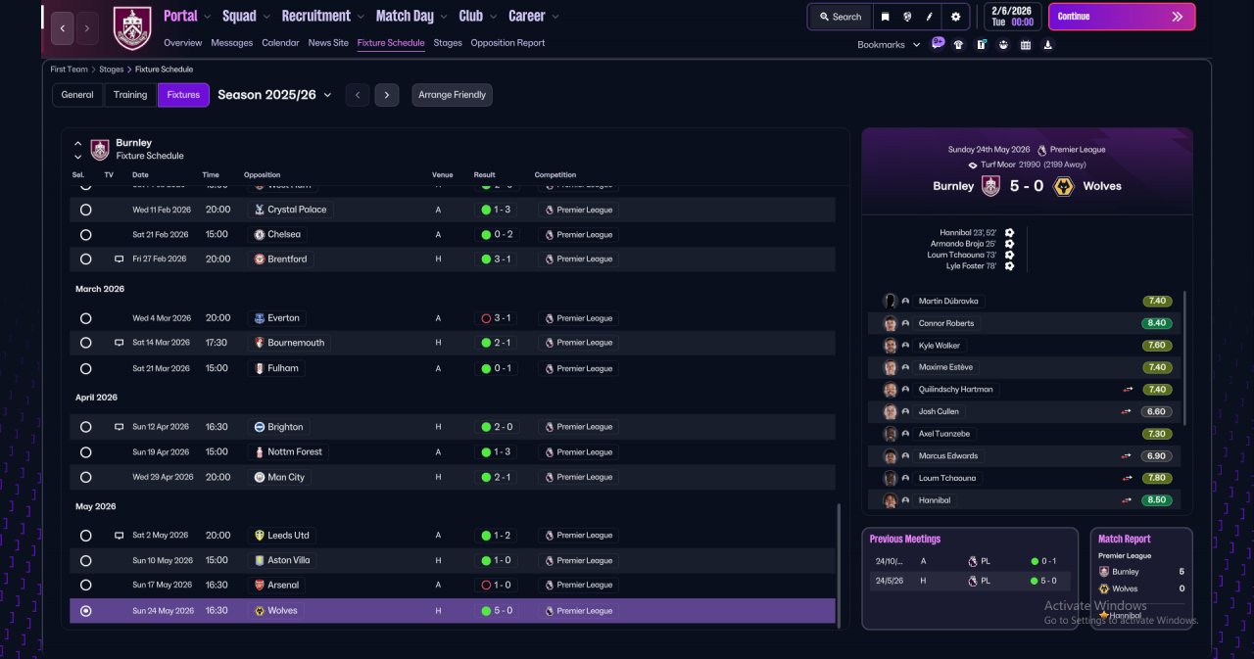Click the First Team breadcrumb link
The height and width of the screenshot is (659, 1254).
tap(70, 70)
